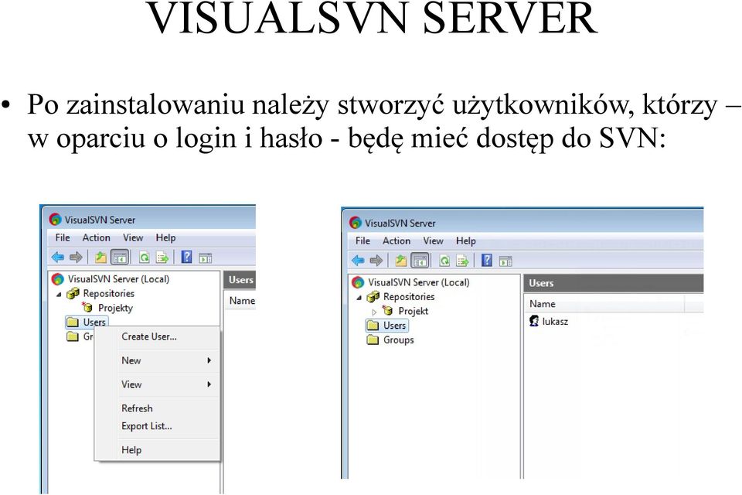Click Up one level icon in left window
742x495 pixels.
pyautogui.click(x=100, y=258)
